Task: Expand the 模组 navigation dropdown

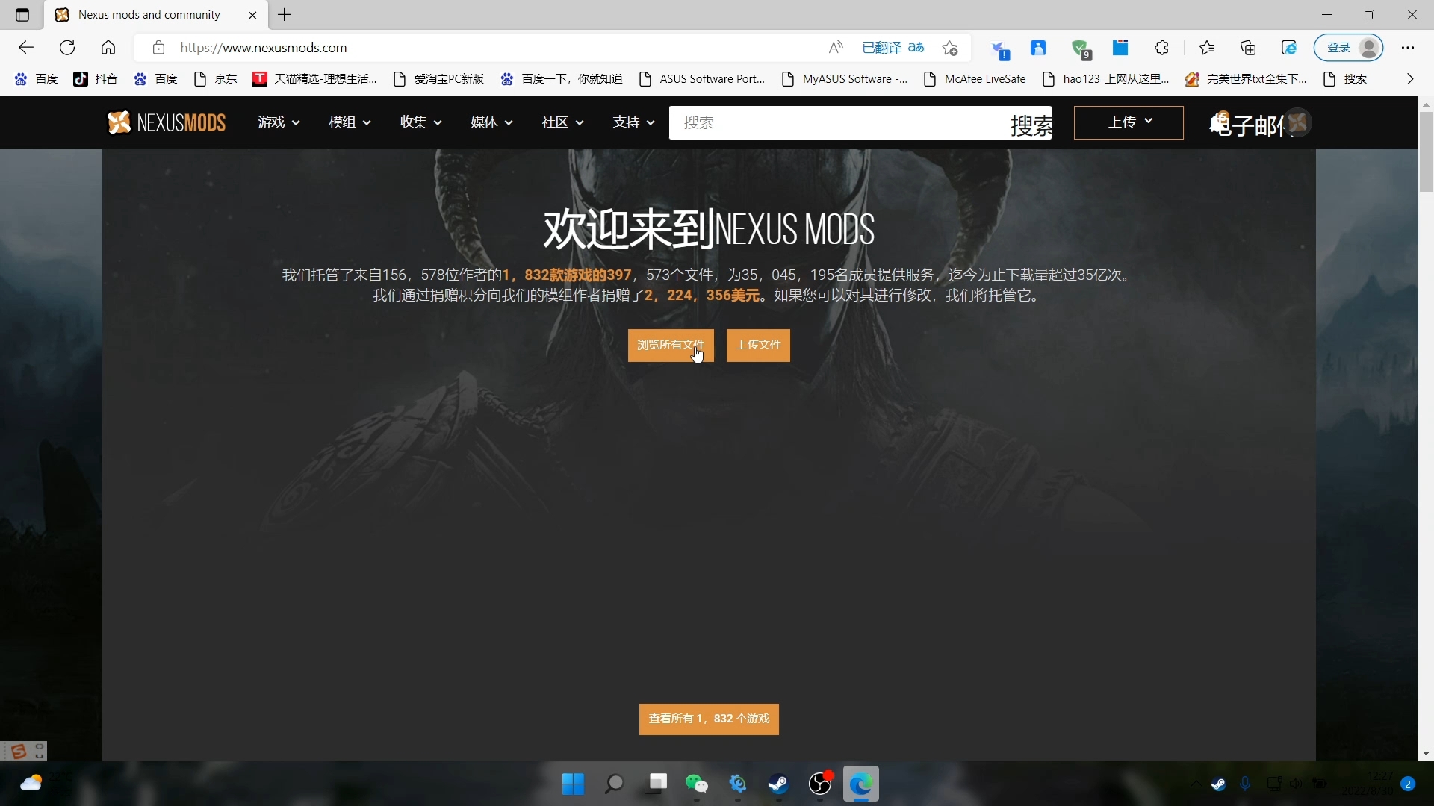Action: (347, 122)
